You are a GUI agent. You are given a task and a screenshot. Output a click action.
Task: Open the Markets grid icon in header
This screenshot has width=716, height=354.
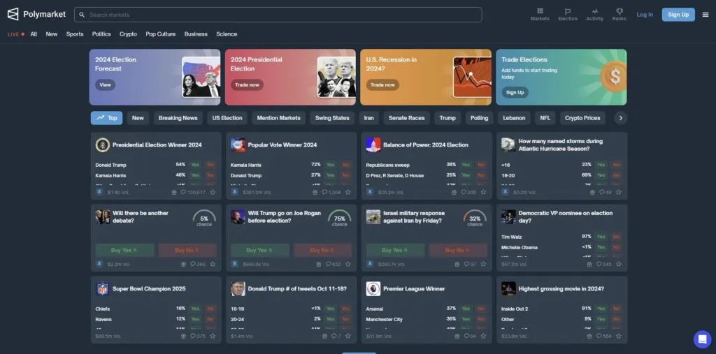pos(540,14)
